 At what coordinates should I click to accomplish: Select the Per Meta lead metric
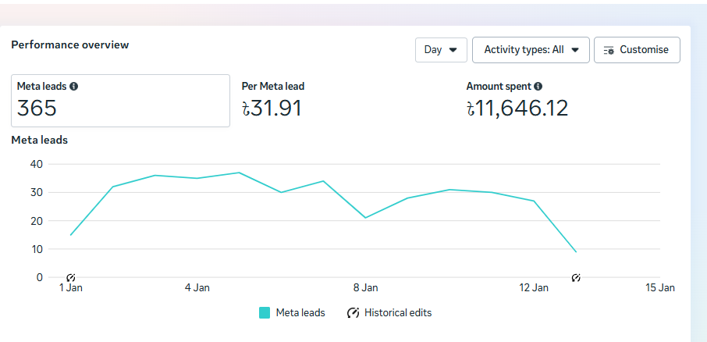click(x=273, y=101)
